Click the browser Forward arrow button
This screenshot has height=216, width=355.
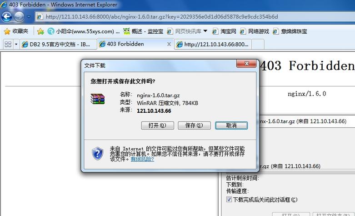(19, 16)
